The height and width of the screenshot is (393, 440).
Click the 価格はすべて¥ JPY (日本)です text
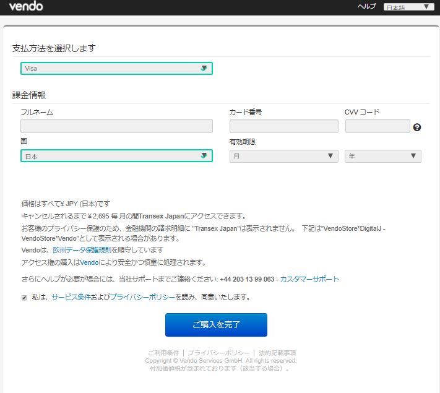[66, 204]
